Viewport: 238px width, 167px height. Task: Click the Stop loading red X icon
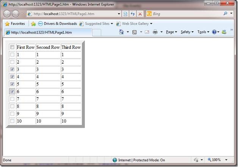[140, 14]
